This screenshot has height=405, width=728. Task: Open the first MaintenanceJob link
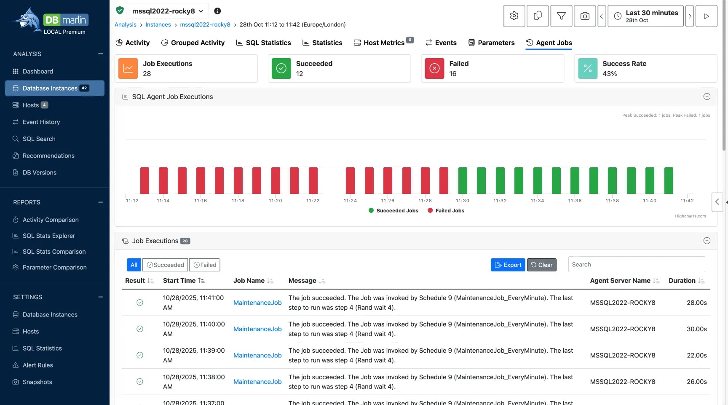(x=257, y=303)
